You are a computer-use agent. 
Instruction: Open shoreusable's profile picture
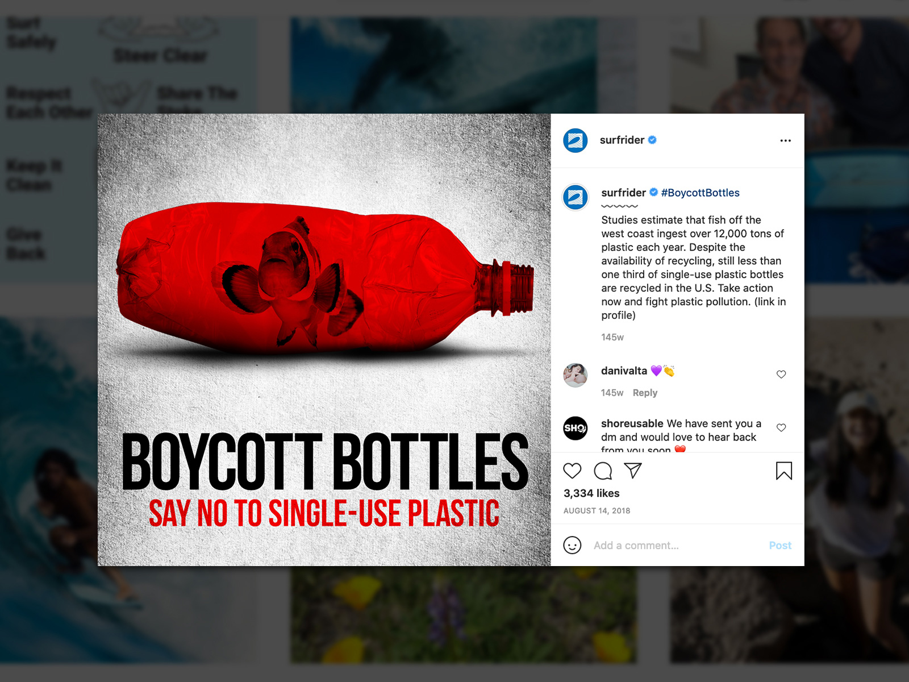click(x=576, y=428)
